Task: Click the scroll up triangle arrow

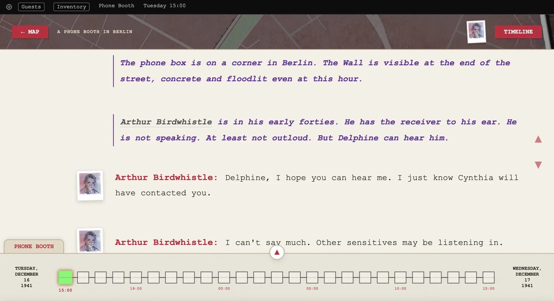Action: pos(538,139)
